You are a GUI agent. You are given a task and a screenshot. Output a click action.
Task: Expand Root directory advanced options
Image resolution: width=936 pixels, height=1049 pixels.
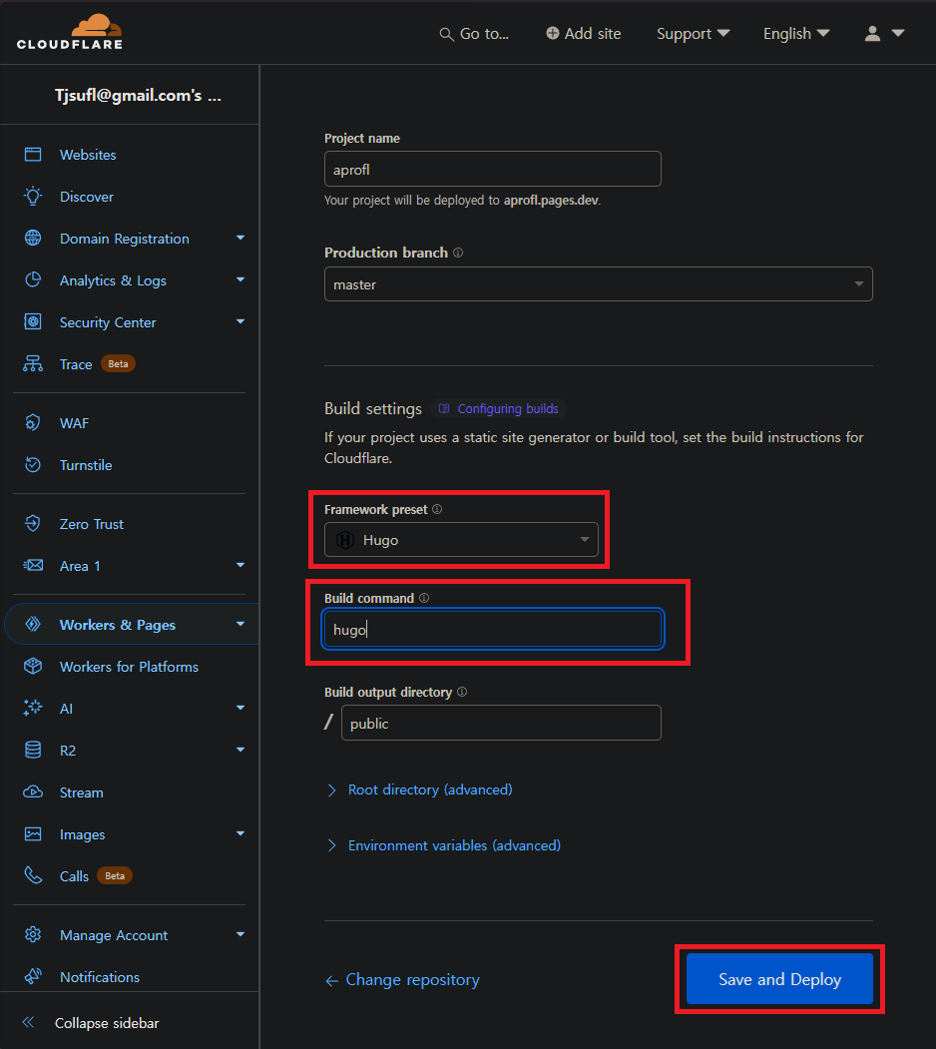click(429, 789)
